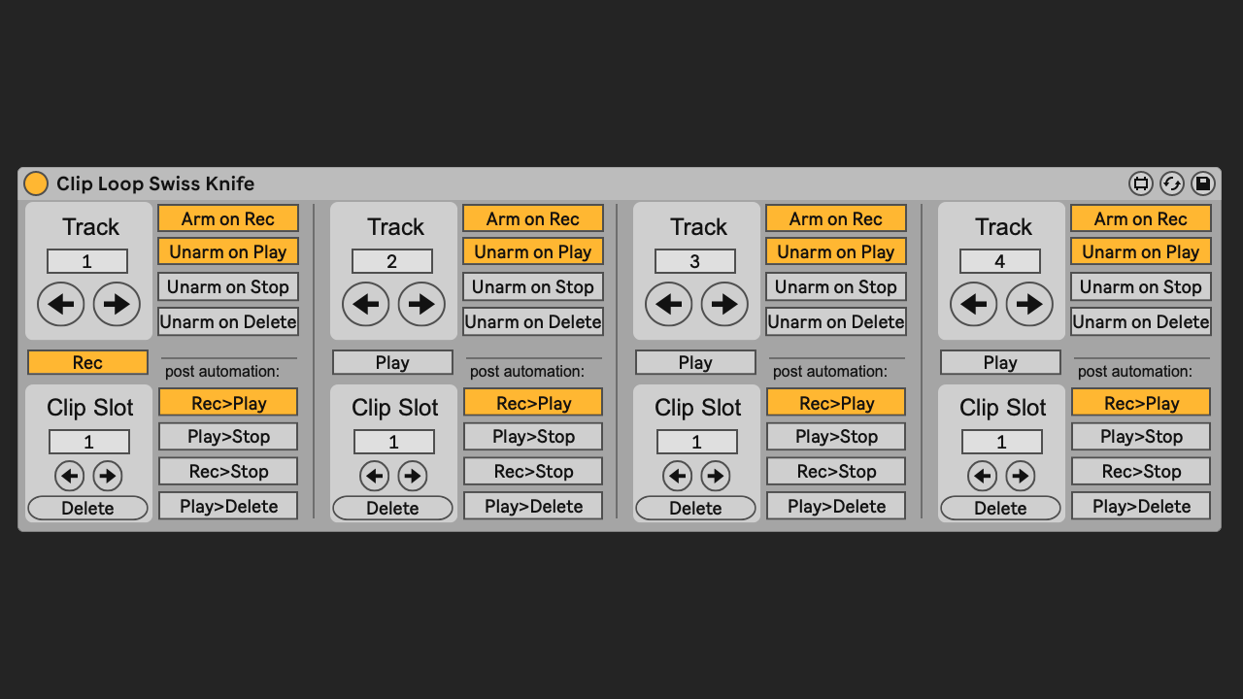This screenshot has width=1243, height=699.
Task: Disable Unarm on Play for Track 4
Action: tap(1141, 251)
